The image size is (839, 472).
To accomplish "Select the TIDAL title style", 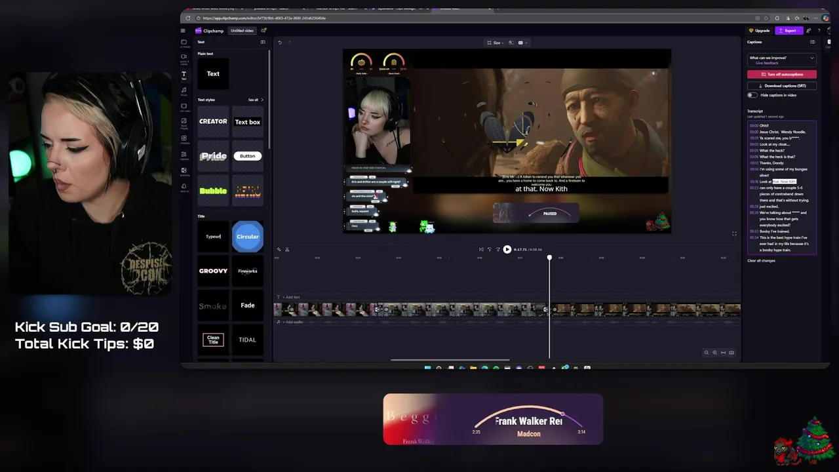I will (x=247, y=340).
